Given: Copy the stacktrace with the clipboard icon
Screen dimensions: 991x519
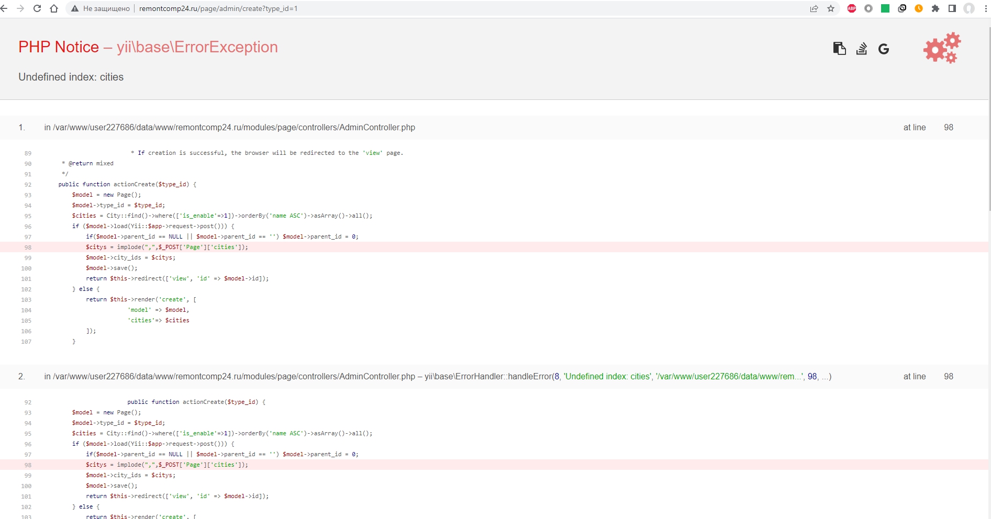Looking at the screenshot, I should coord(839,49).
